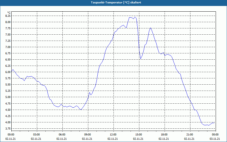
Task: Pick the '5,50' y-axis value
Action: click(8, 84)
